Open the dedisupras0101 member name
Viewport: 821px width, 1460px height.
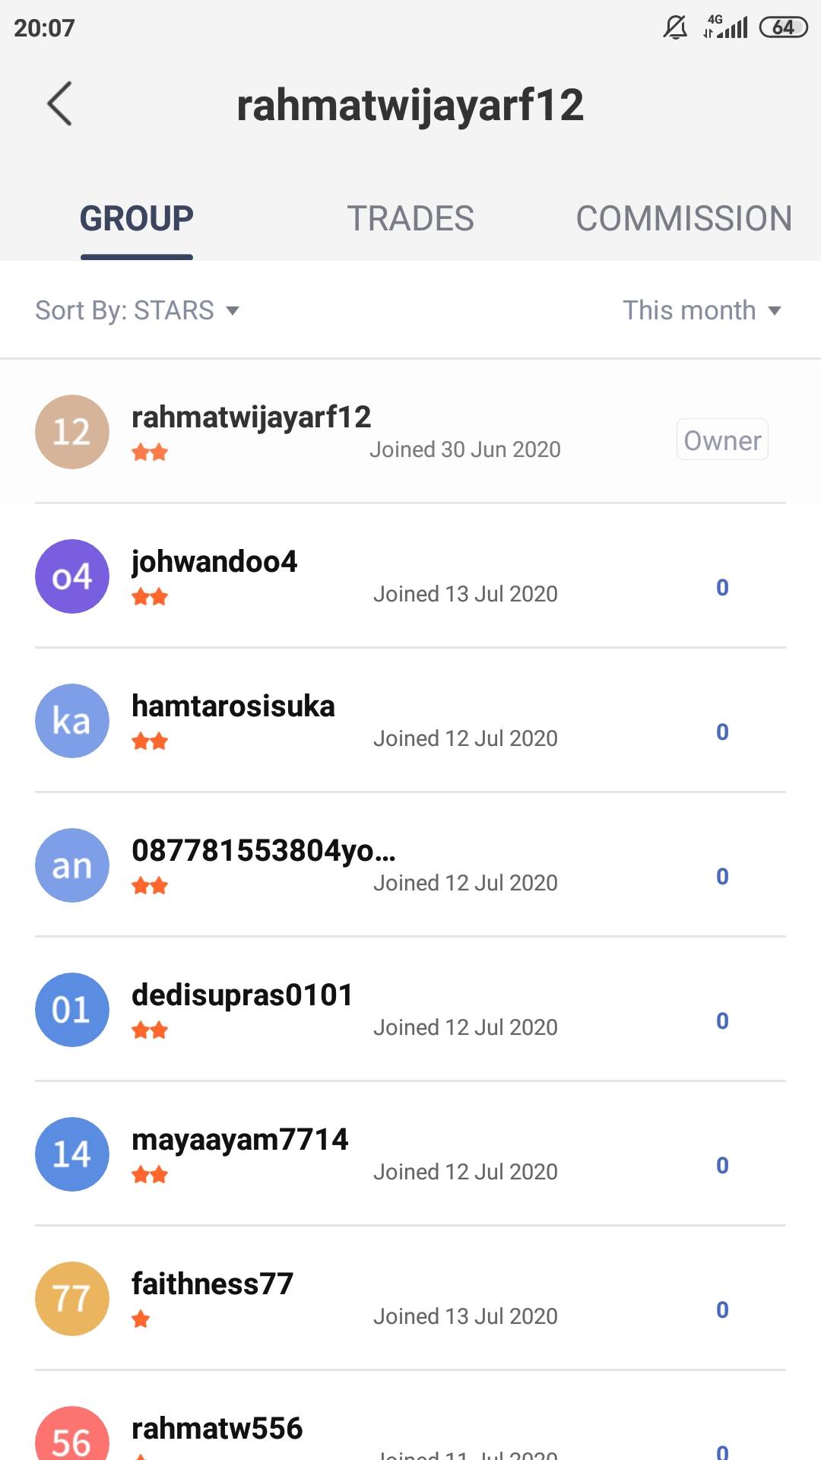point(242,995)
